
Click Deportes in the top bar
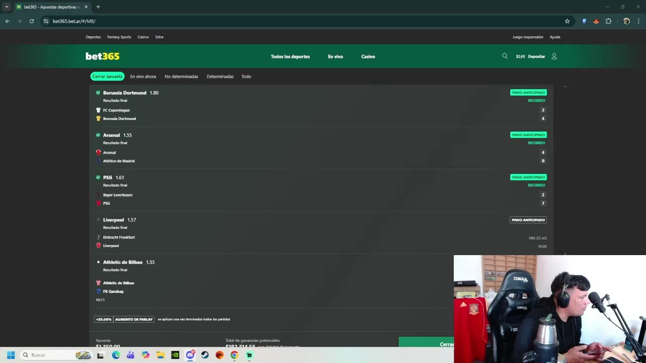pyautogui.click(x=93, y=37)
